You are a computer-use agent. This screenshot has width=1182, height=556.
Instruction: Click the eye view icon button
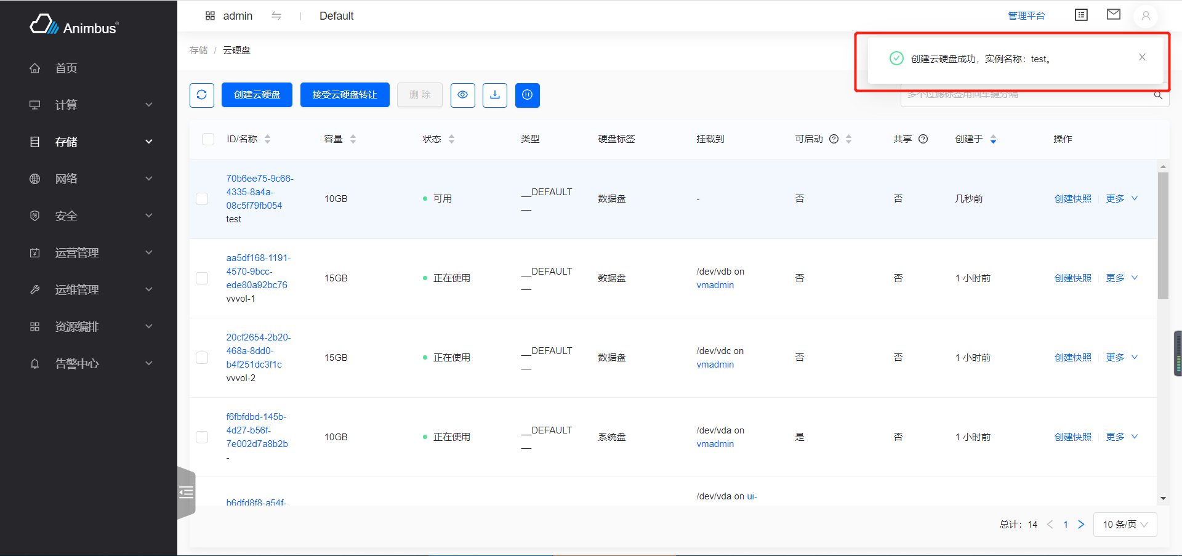[462, 95]
